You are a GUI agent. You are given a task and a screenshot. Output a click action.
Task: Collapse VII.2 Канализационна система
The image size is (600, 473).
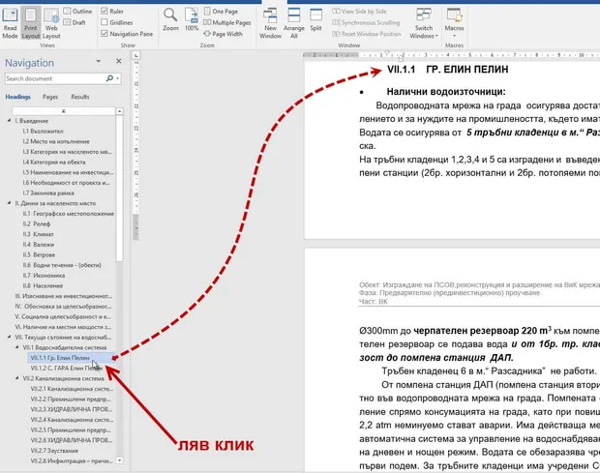(16, 378)
